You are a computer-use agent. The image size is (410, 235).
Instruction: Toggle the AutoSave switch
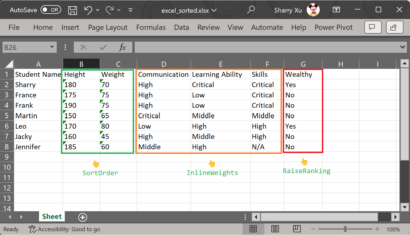point(51,10)
